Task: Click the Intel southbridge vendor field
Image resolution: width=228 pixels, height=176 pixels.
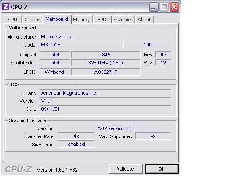Action: [x=55, y=63]
